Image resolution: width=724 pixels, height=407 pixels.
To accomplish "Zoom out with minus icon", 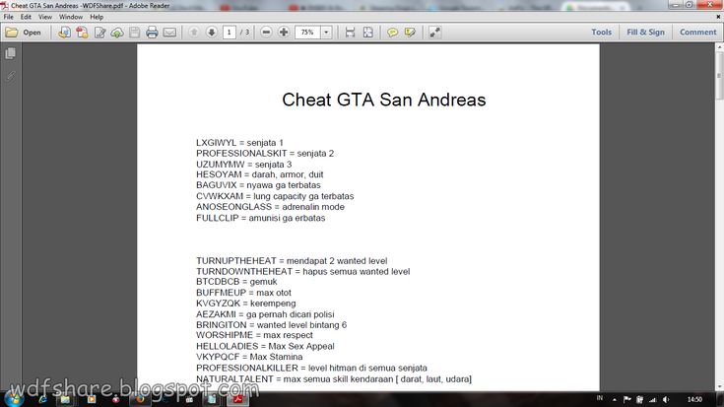I will pyautogui.click(x=266, y=33).
